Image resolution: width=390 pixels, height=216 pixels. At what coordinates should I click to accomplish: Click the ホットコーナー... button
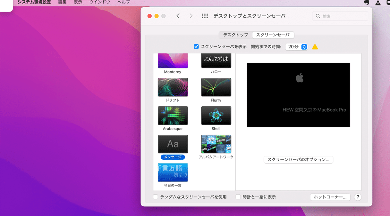[x=330, y=197]
